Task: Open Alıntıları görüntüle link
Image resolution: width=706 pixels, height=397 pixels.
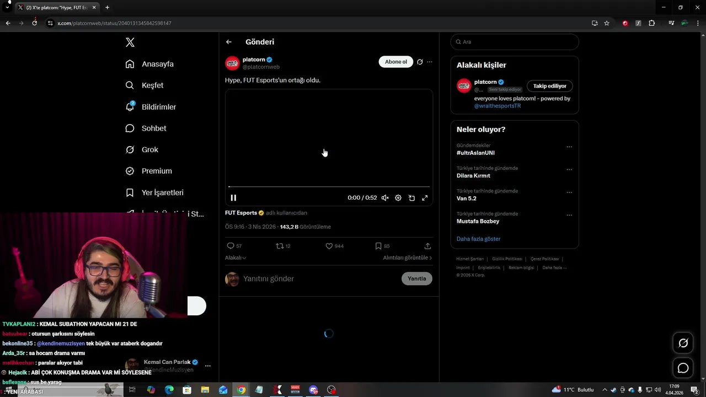Action: [408, 257]
